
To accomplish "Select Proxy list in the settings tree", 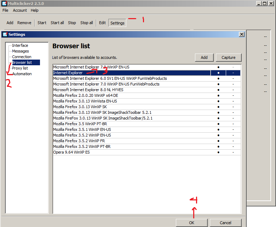I will (20, 68).
